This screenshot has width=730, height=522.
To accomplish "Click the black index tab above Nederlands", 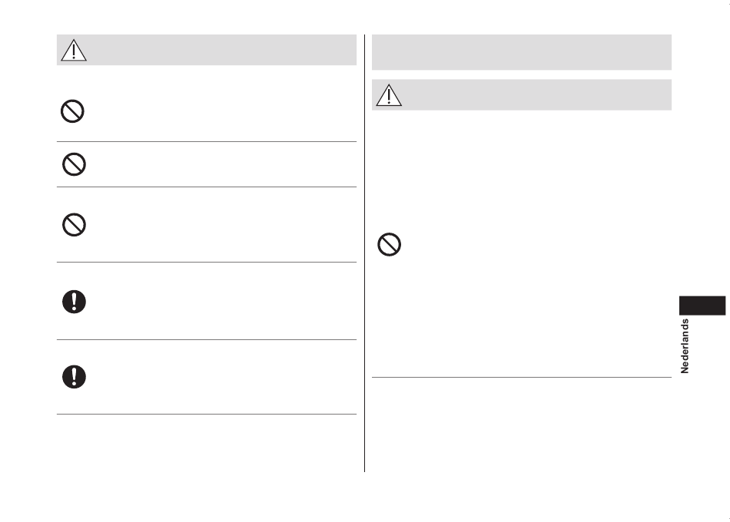I will [x=702, y=306].
